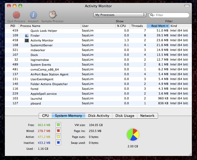Click the green Free memory color swatch
This screenshot has height=160, width=197.
pyautogui.click(x=58, y=125)
